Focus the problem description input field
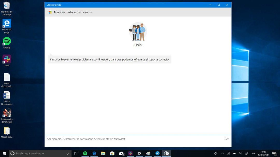 pyautogui.click(x=134, y=139)
